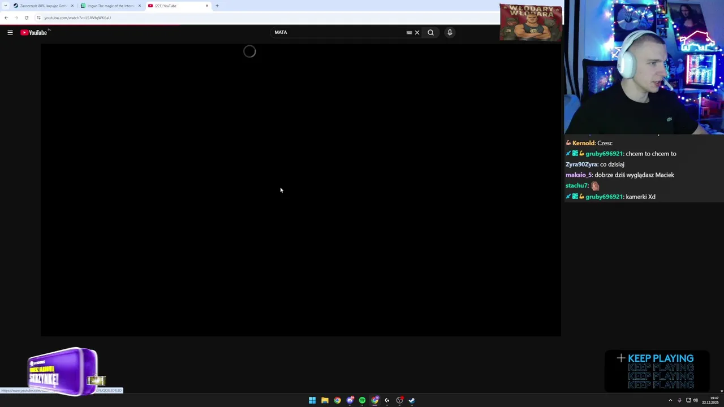
Task: Go back with the browser back arrow
Action: [x=6, y=18]
